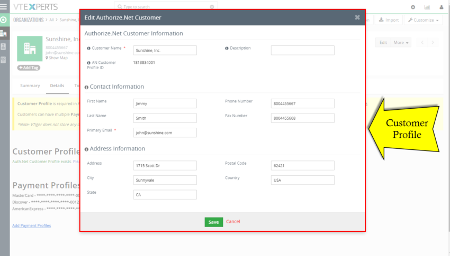Click the Customer Name info icon
The image size is (450, 256).
[x=89, y=49]
